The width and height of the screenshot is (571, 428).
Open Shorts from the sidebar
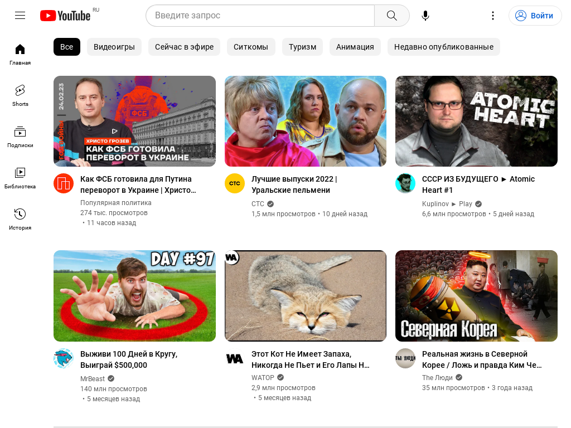click(20, 96)
